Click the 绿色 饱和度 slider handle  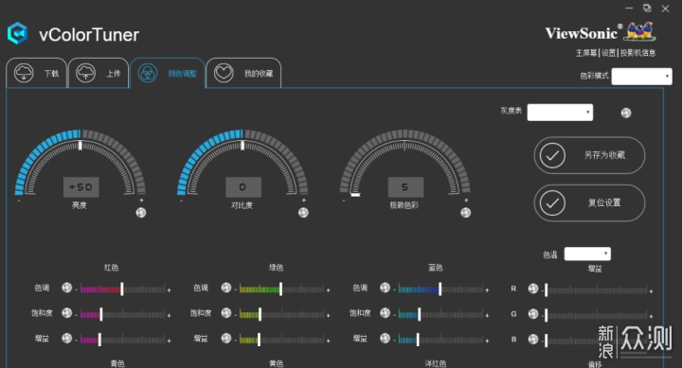click(260, 314)
